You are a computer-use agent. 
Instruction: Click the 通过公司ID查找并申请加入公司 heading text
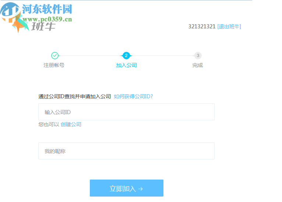point(74,96)
